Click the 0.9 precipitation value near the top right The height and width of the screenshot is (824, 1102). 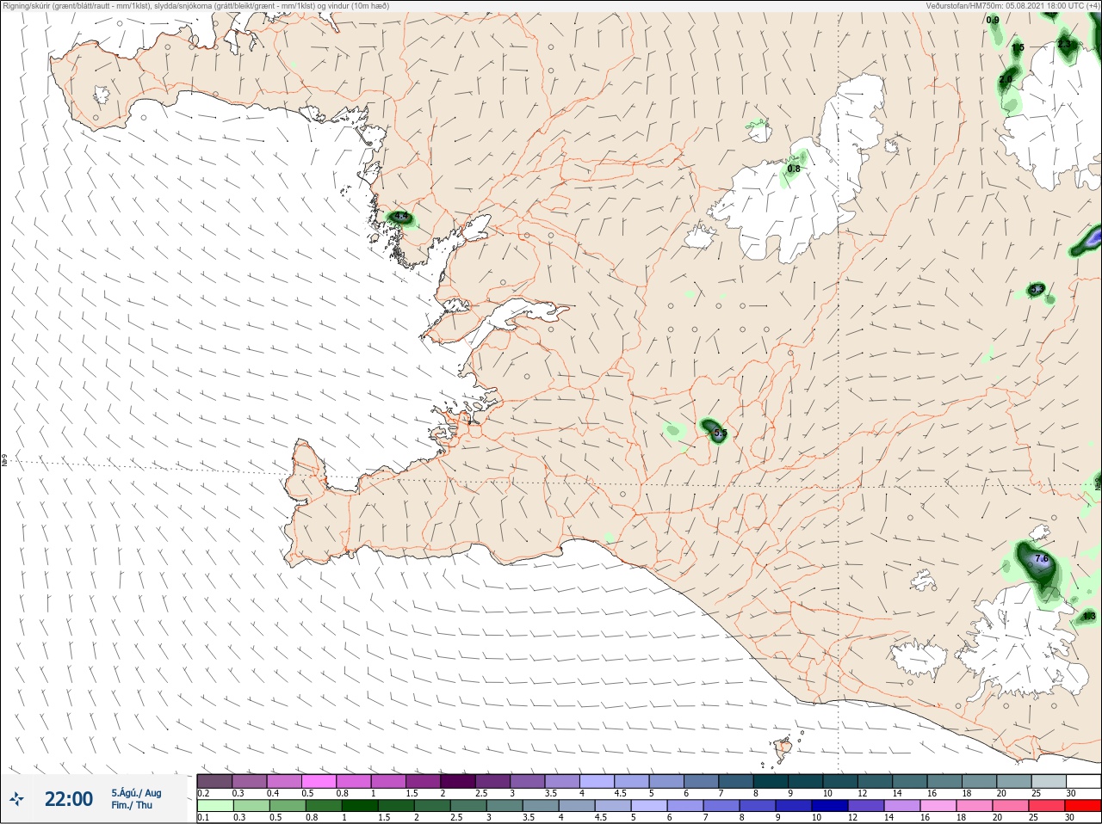point(993,20)
